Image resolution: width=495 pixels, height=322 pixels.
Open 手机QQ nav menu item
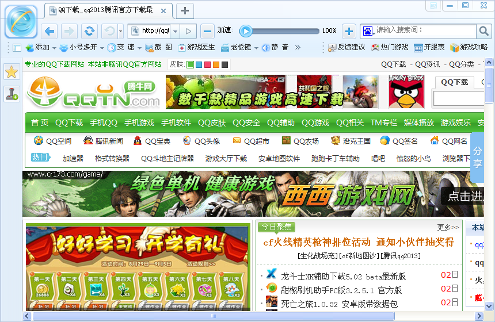[x=104, y=122]
